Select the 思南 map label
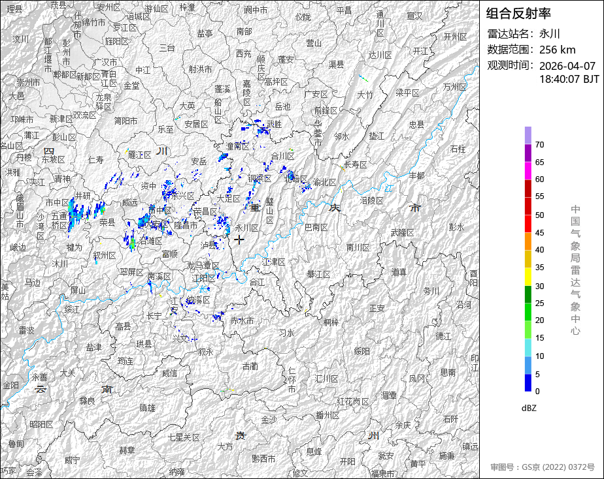Screen dimensions: 604x479 coord(448,373)
